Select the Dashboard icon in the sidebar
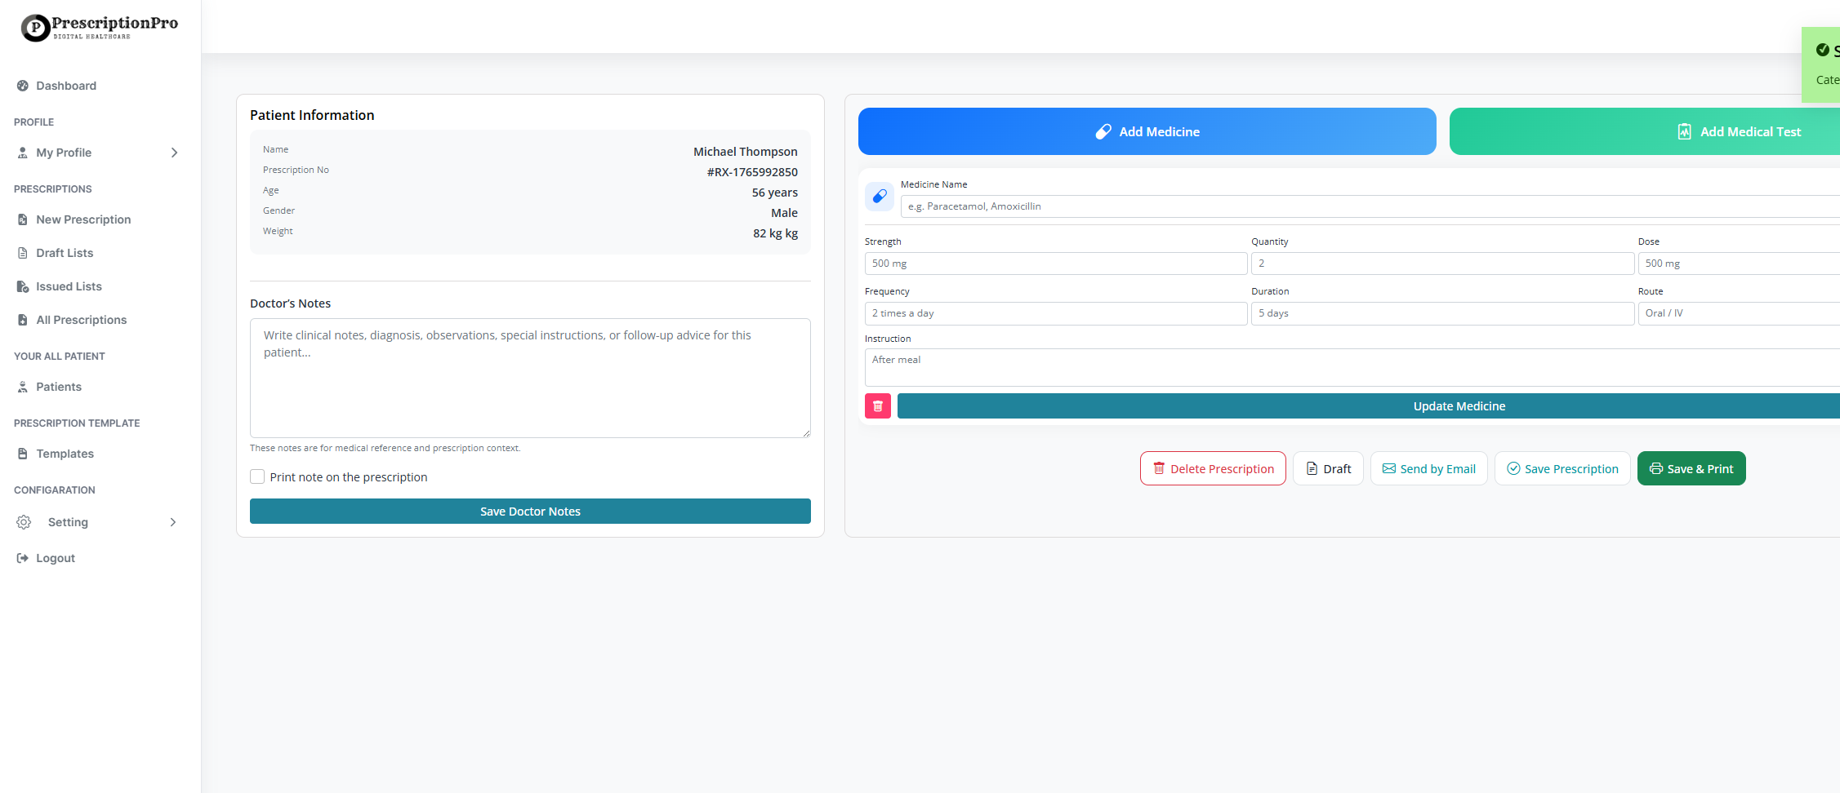1840x793 pixels. click(x=21, y=86)
